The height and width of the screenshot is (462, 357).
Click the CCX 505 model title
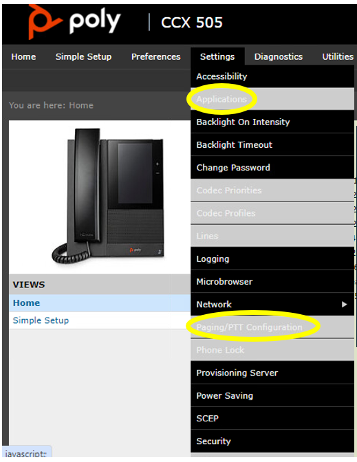coord(192,23)
